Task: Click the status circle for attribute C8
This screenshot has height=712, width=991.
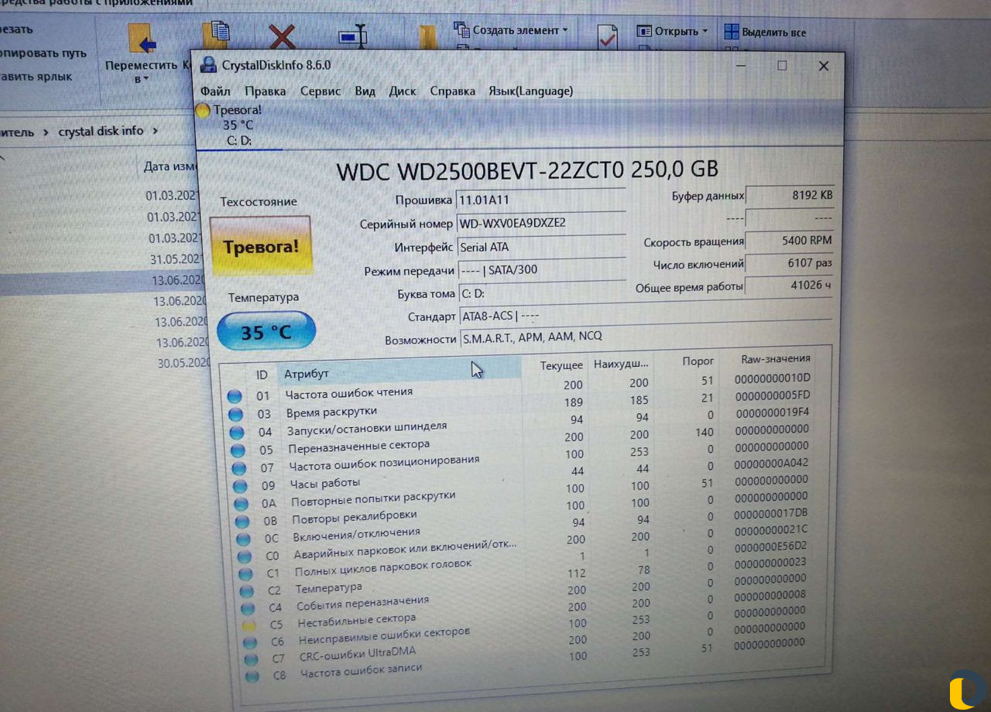Action: point(252,676)
